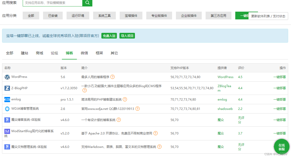This screenshot has height=158, width=291.
Task: Click the WDJA博客管理系统 logo icon
Action: pyautogui.click(x=7, y=109)
